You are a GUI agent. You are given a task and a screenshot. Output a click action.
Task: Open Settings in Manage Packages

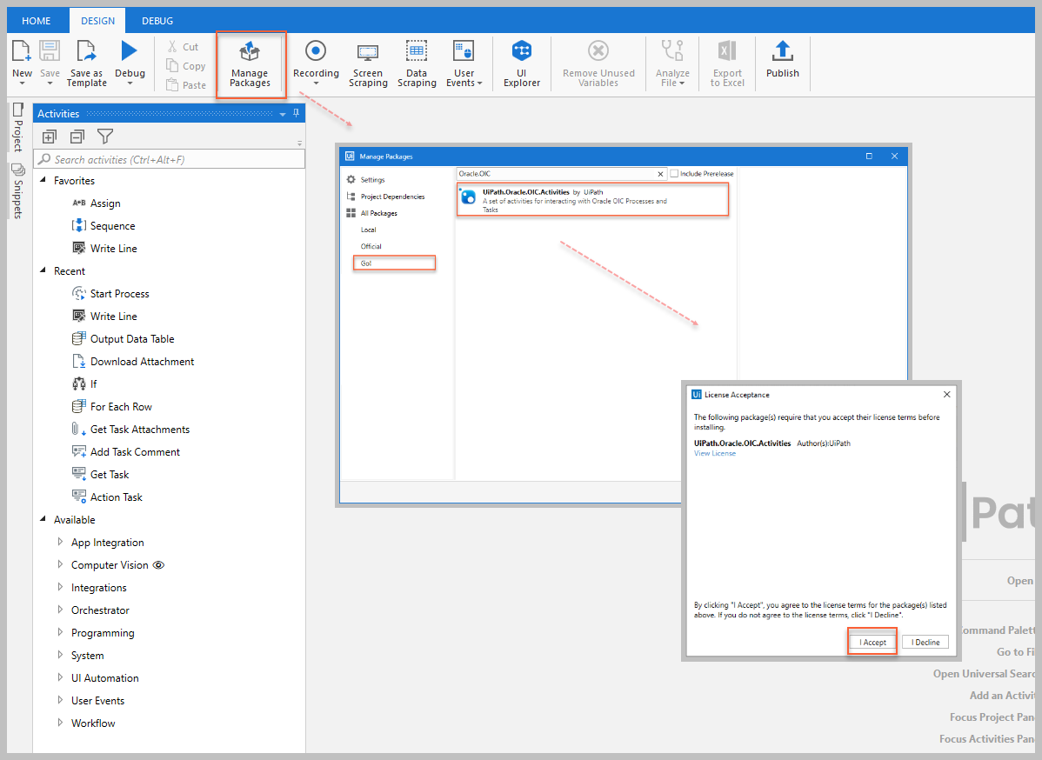point(366,180)
